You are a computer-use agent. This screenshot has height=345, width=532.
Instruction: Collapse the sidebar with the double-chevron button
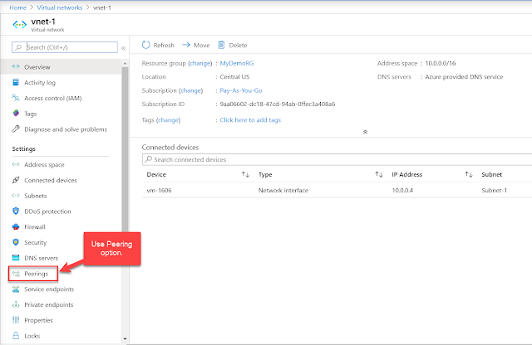coord(123,48)
